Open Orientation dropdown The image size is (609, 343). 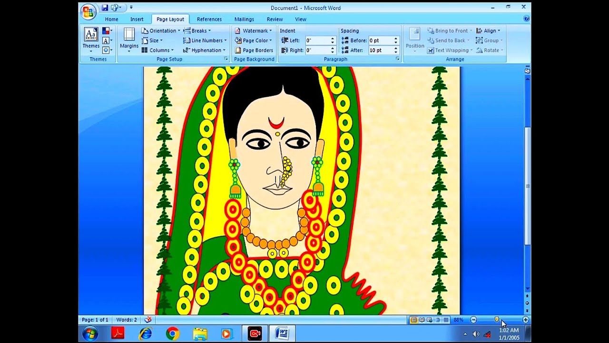(161, 31)
